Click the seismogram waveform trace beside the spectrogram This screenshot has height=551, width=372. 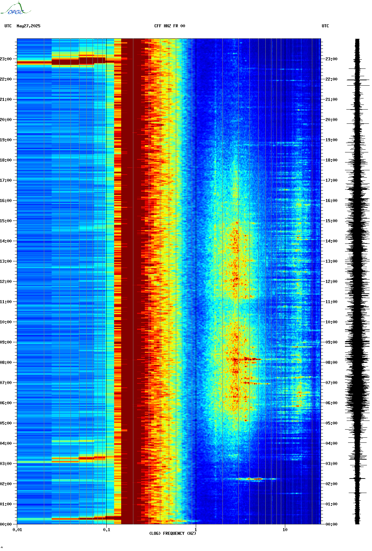coord(358,281)
